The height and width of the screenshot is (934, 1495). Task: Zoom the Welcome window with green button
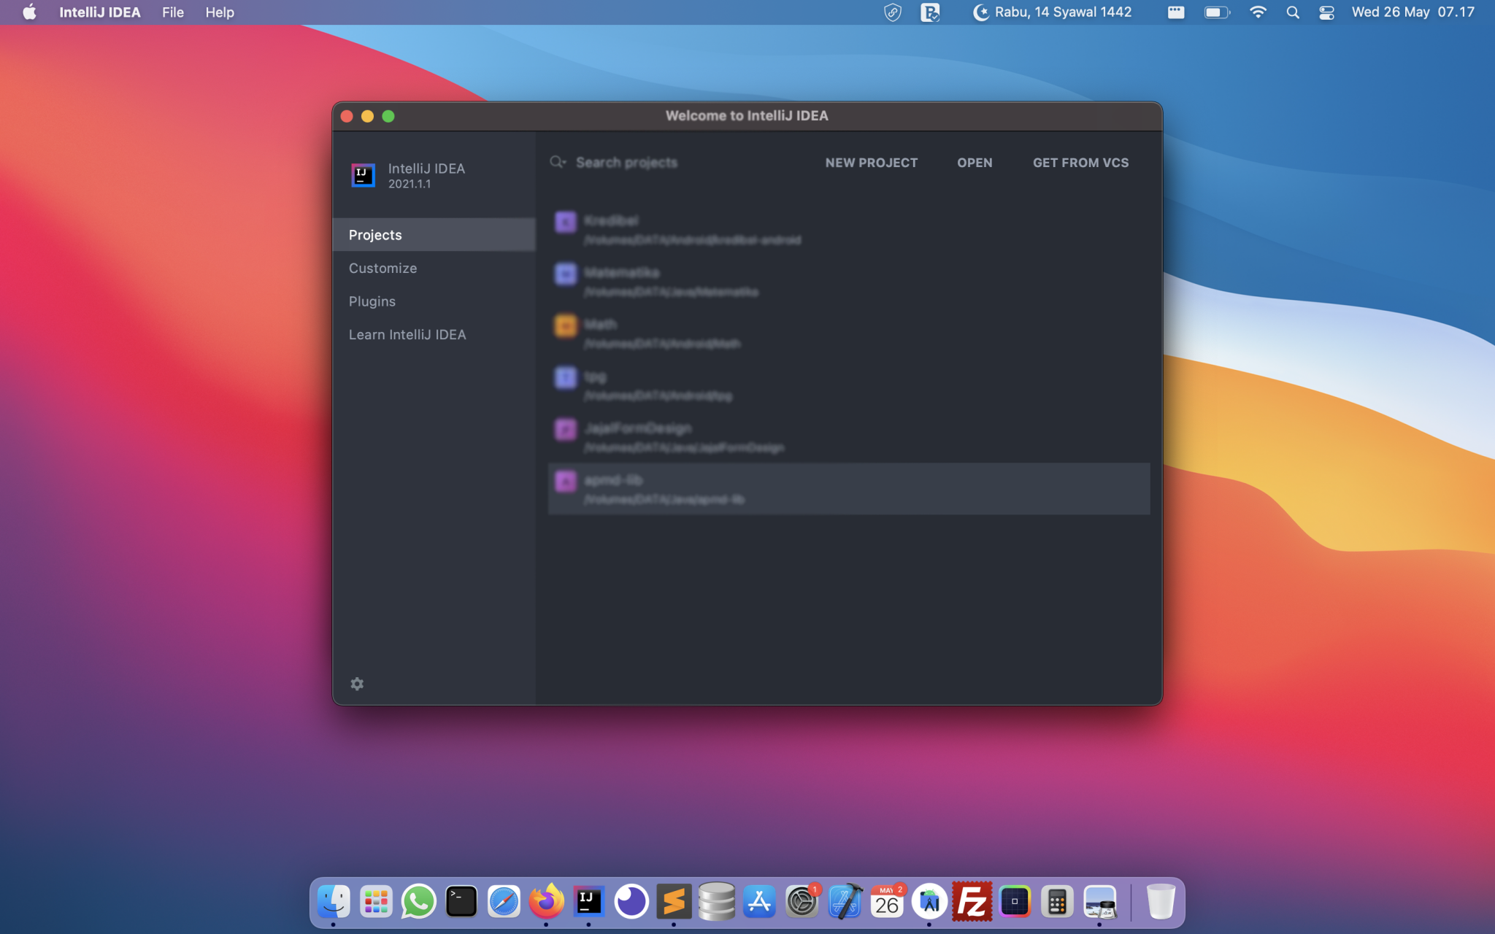coord(388,116)
